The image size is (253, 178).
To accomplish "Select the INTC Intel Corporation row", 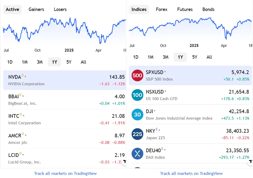I will click(x=64, y=119).
